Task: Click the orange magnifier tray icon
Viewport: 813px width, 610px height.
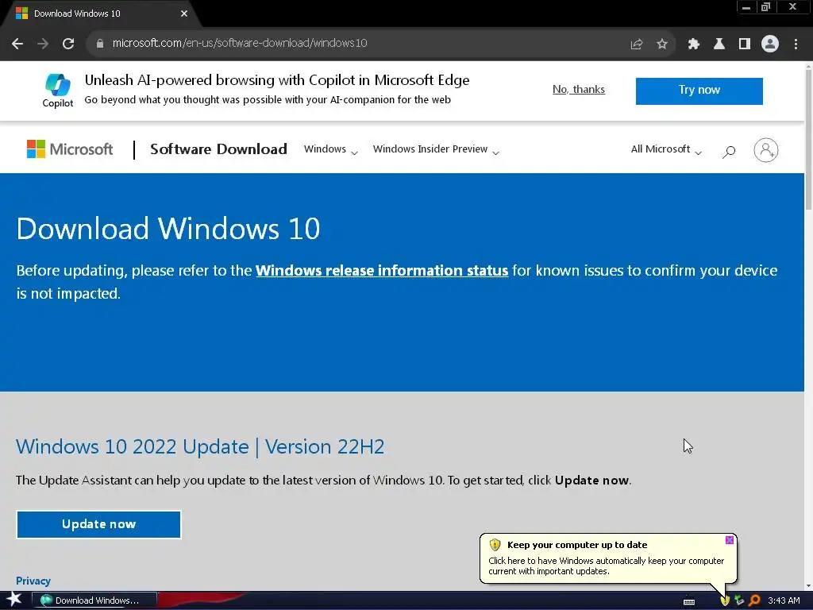Action: pos(754,600)
